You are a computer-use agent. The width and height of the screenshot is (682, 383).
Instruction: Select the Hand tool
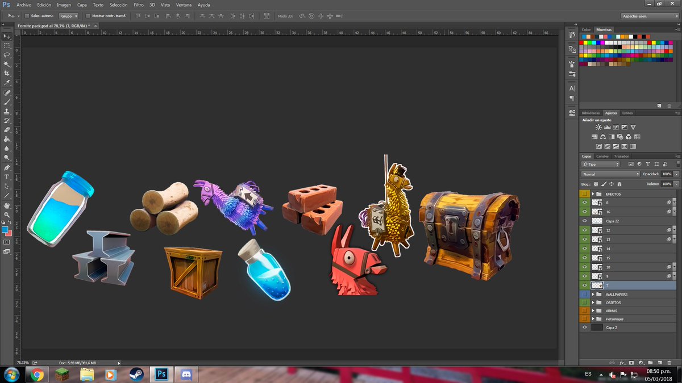pyautogui.click(x=7, y=205)
